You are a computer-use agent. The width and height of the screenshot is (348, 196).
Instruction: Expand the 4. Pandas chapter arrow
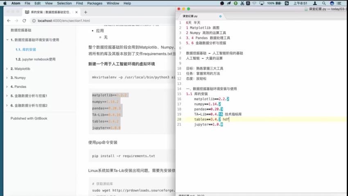coord(7,87)
